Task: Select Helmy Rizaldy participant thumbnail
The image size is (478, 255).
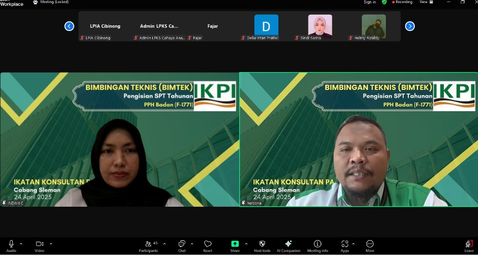Action: (x=374, y=26)
